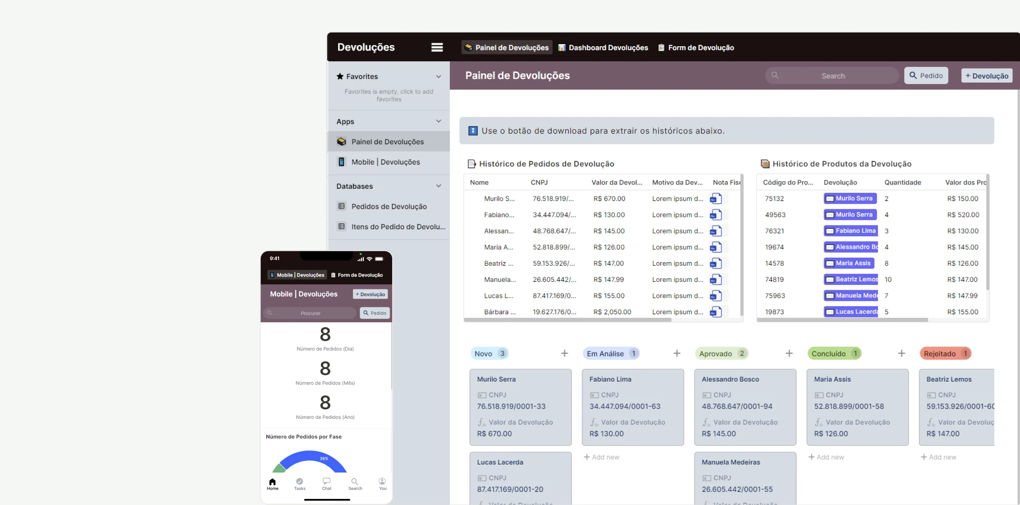Click the + Devolução button
Image resolution: width=1020 pixels, height=505 pixels.
[987, 75]
